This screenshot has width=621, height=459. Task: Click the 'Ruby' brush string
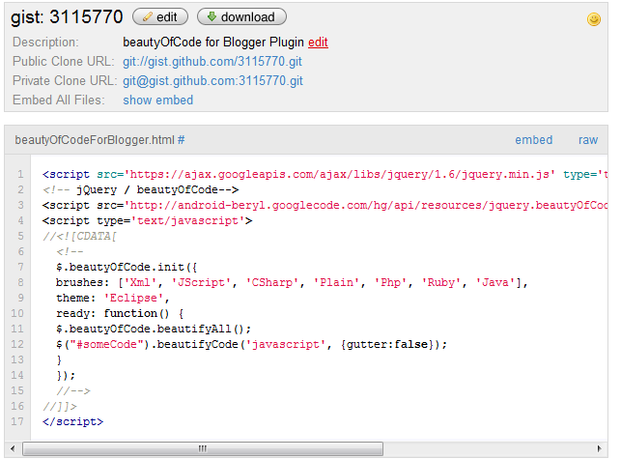(440, 282)
